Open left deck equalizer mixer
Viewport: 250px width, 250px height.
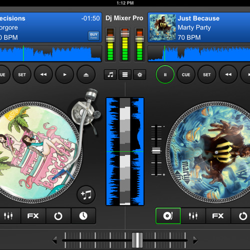tap(8, 215)
